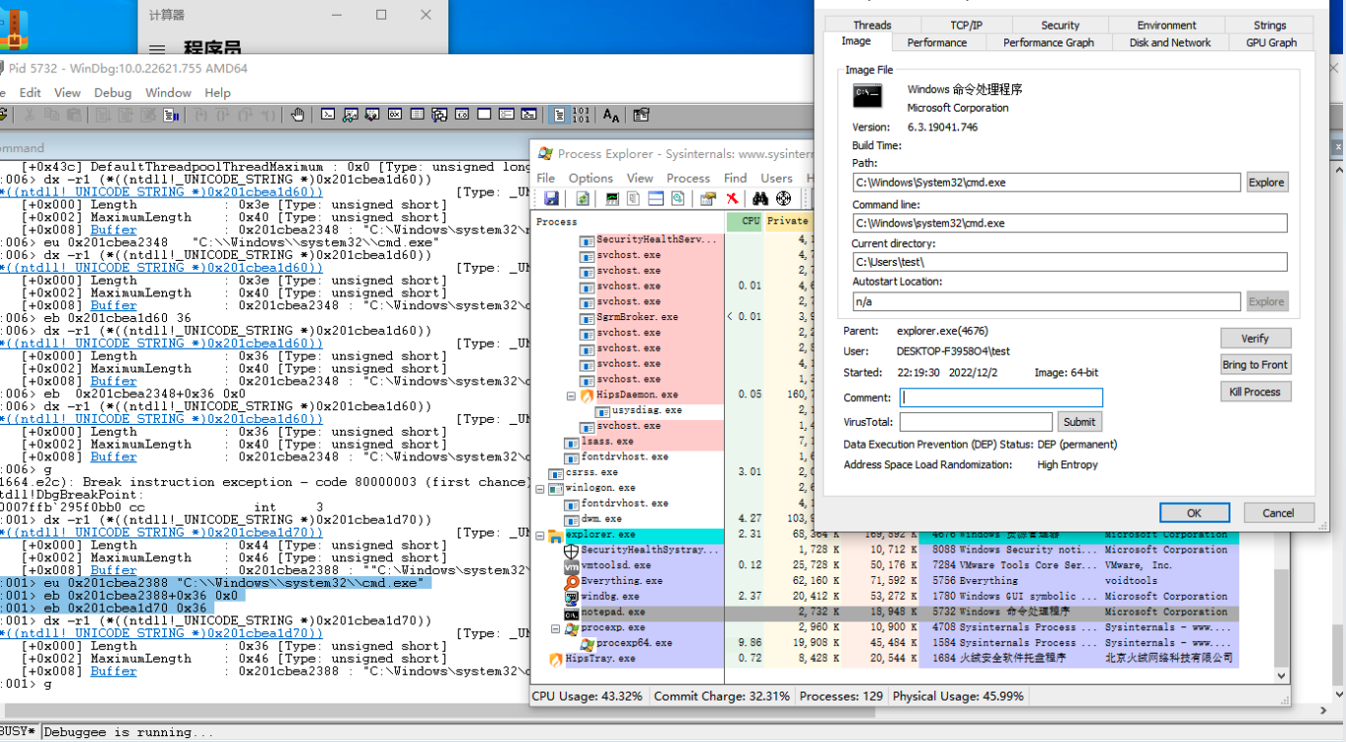Collapse the explorer.exe tree node
1346x742 pixels.
pyautogui.click(x=540, y=536)
